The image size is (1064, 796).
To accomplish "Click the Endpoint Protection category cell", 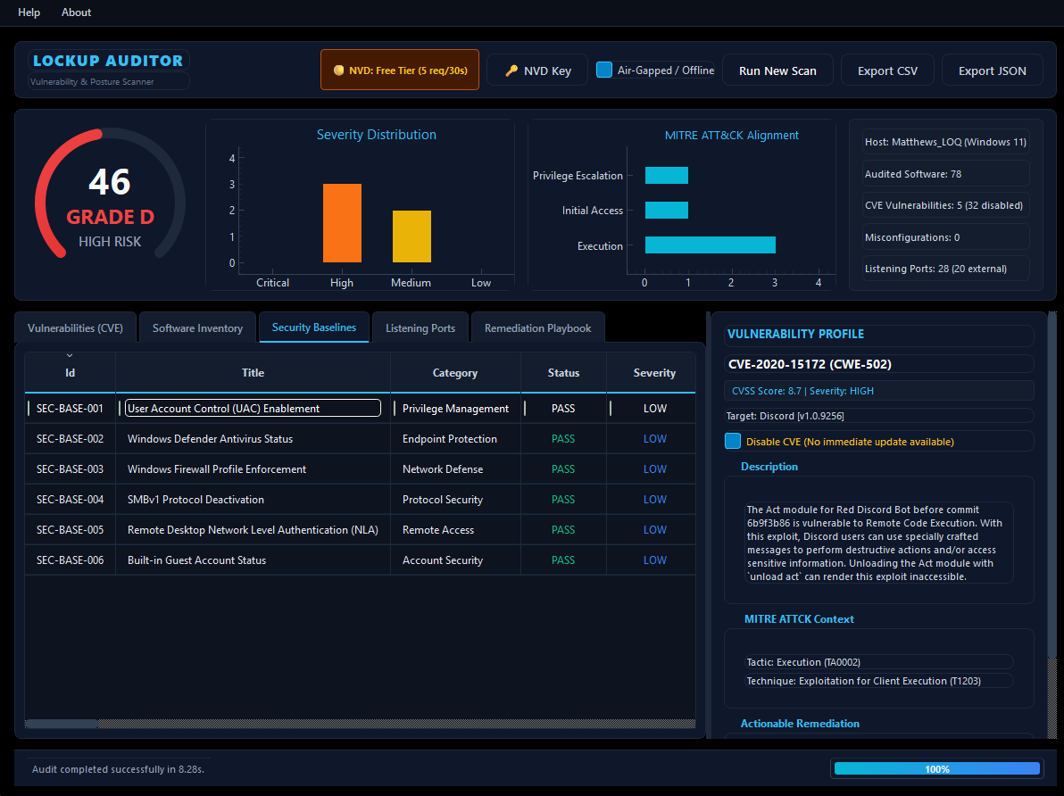I will point(455,439).
